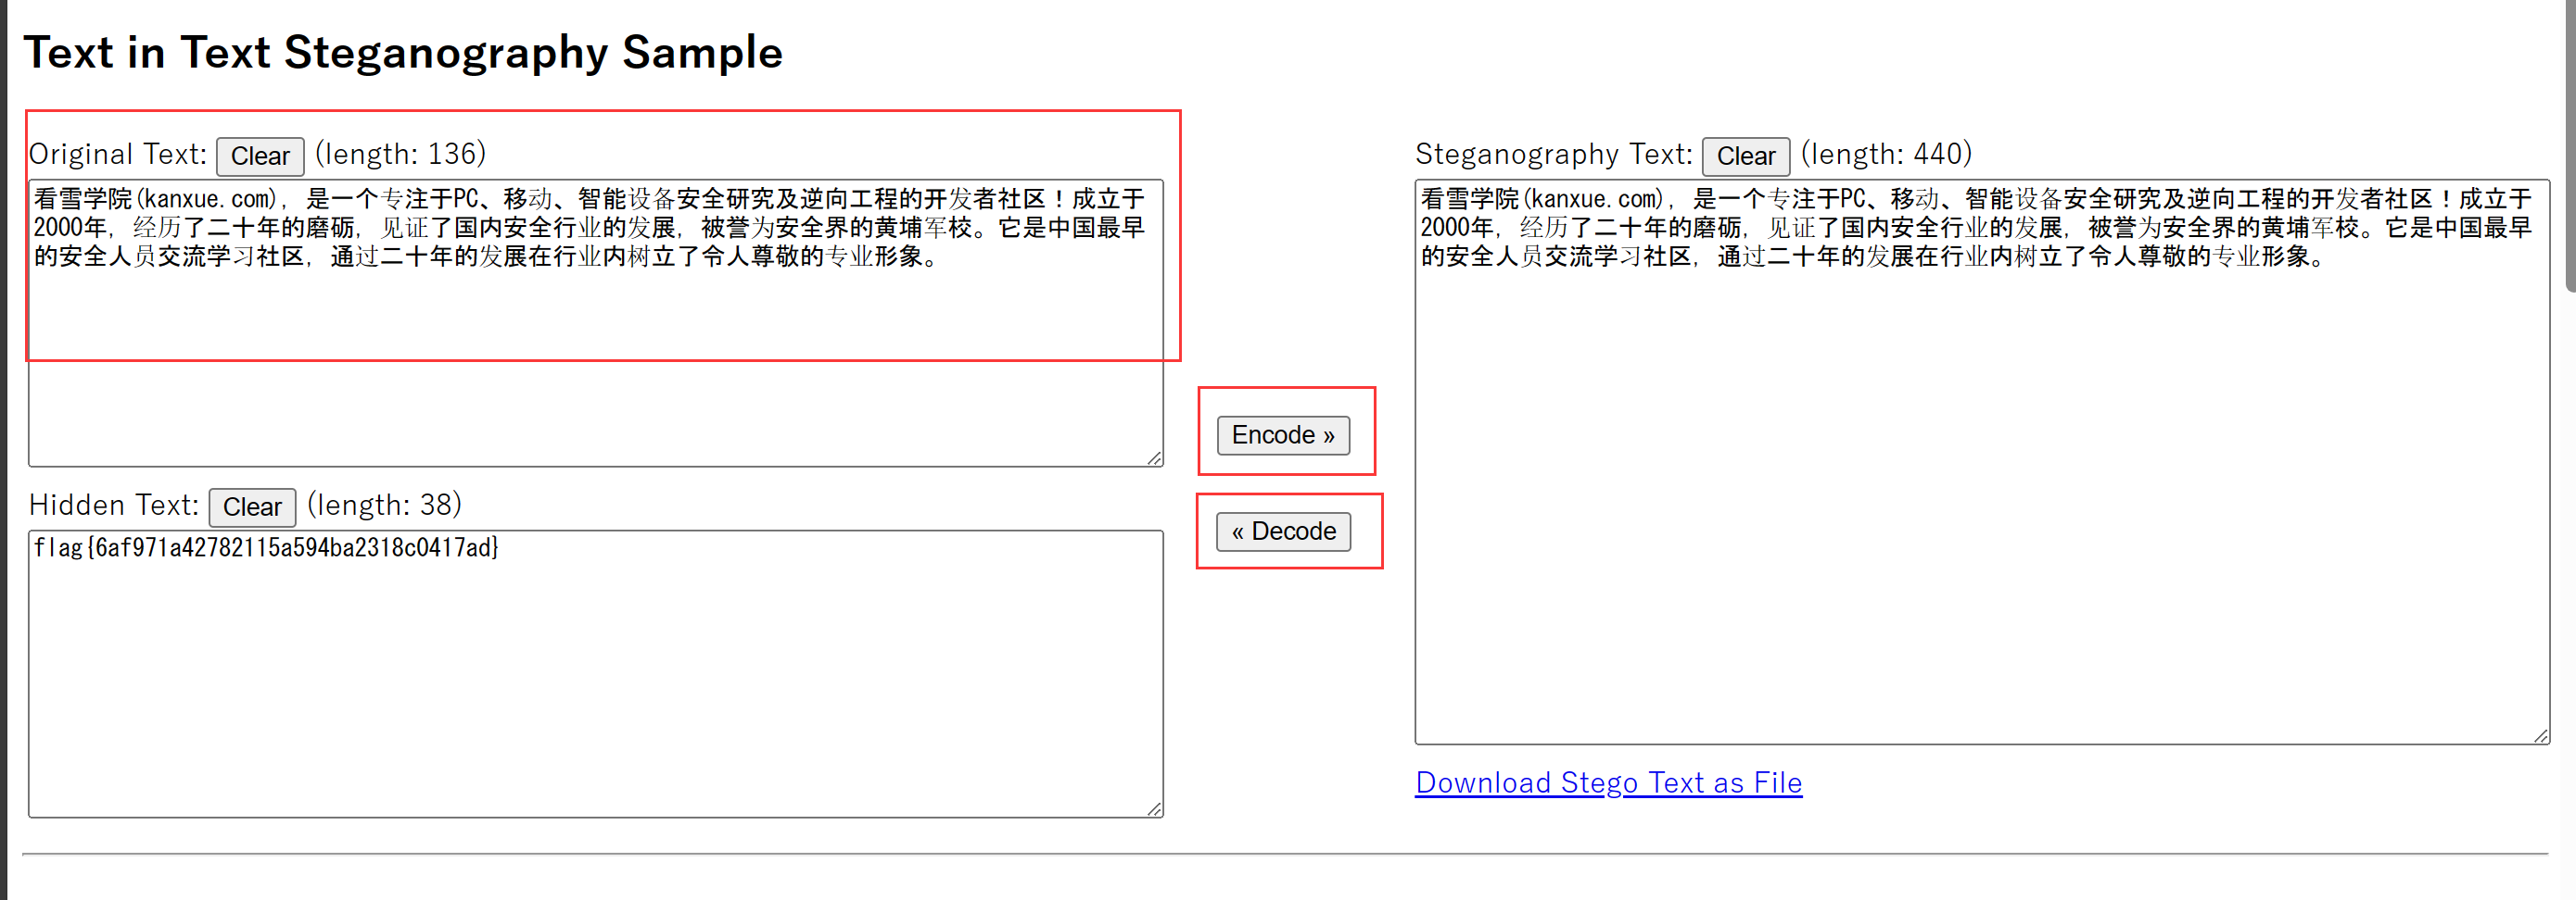
Task: Click the (length: 440) counter
Action: pos(1886,154)
